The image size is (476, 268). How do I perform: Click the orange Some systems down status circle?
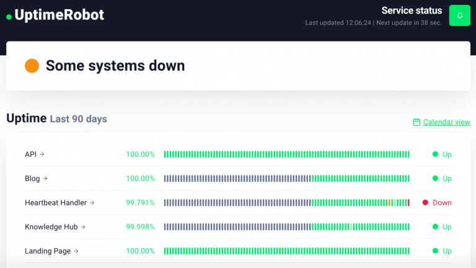32,66
